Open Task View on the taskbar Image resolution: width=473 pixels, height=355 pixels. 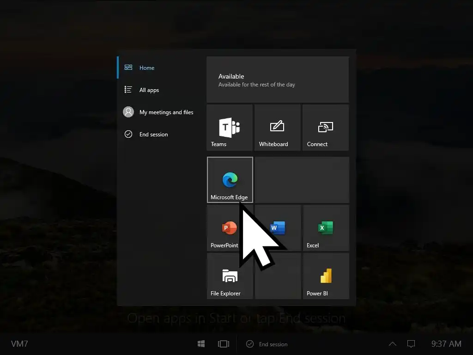coord(224,344)
